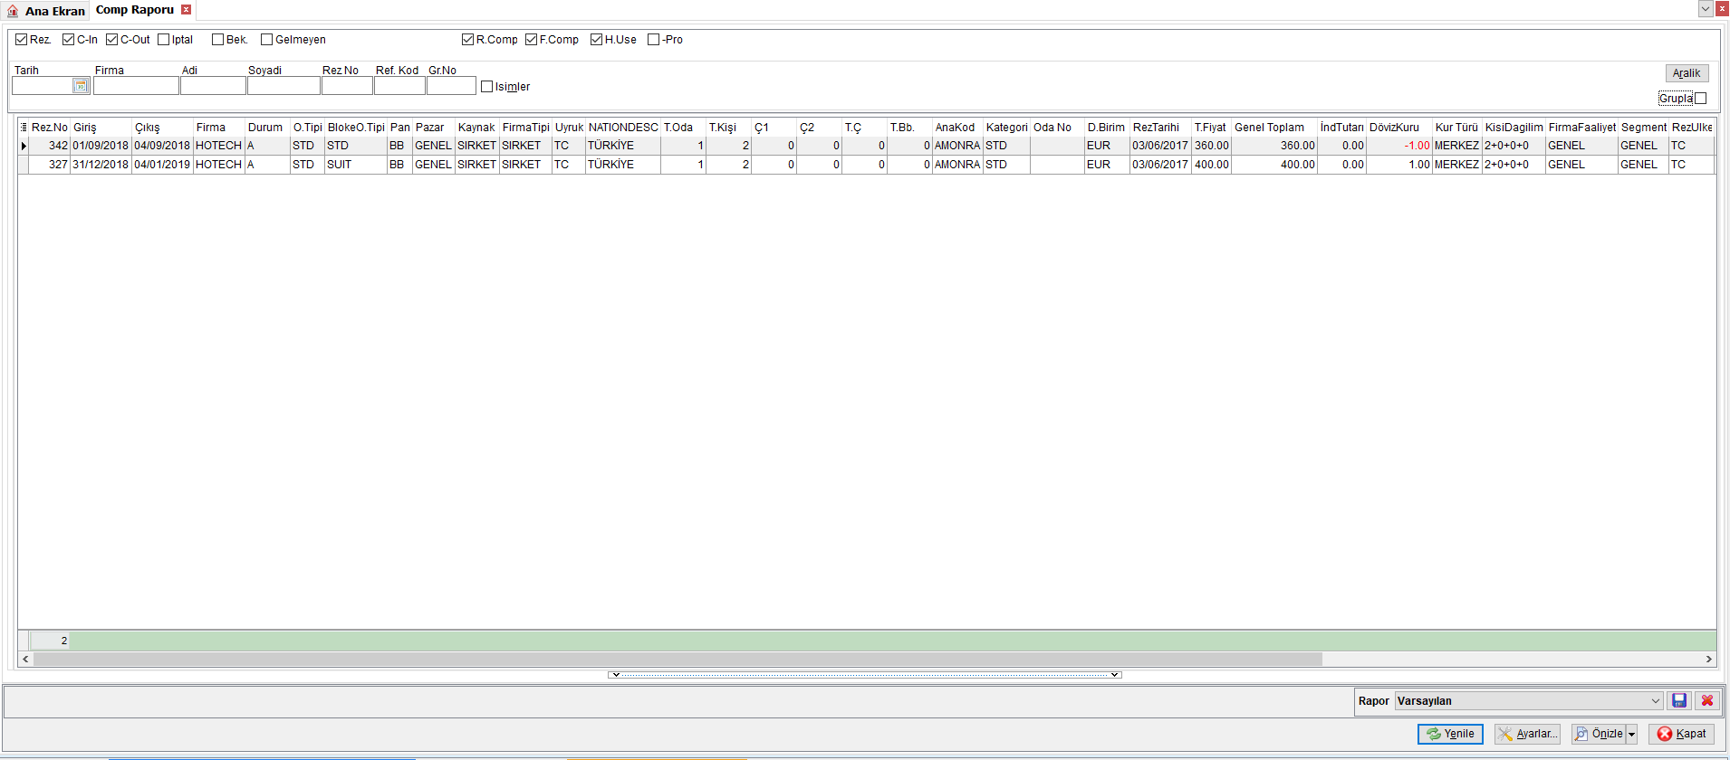Screen dimensions: 1730x760
Task: Click the Genel Toplam column header
Action: [x=1273, y=128]
